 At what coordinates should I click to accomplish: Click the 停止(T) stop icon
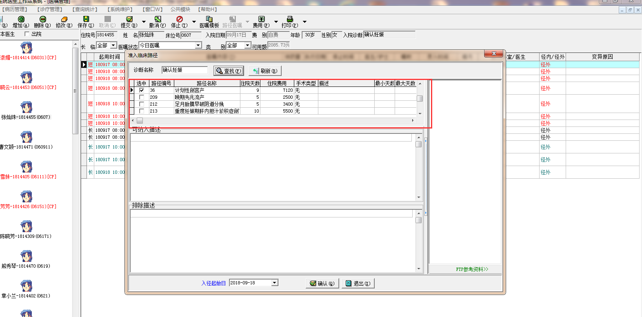point(180,19)
